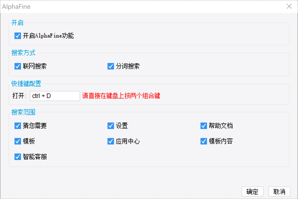Toggle the 模板 checkbox
This screenshot has height=199, width=298.
18,141
